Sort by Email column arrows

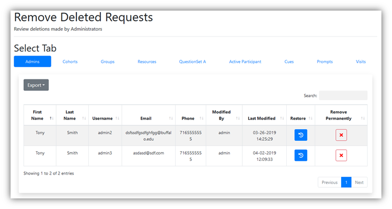pos(171,118)
